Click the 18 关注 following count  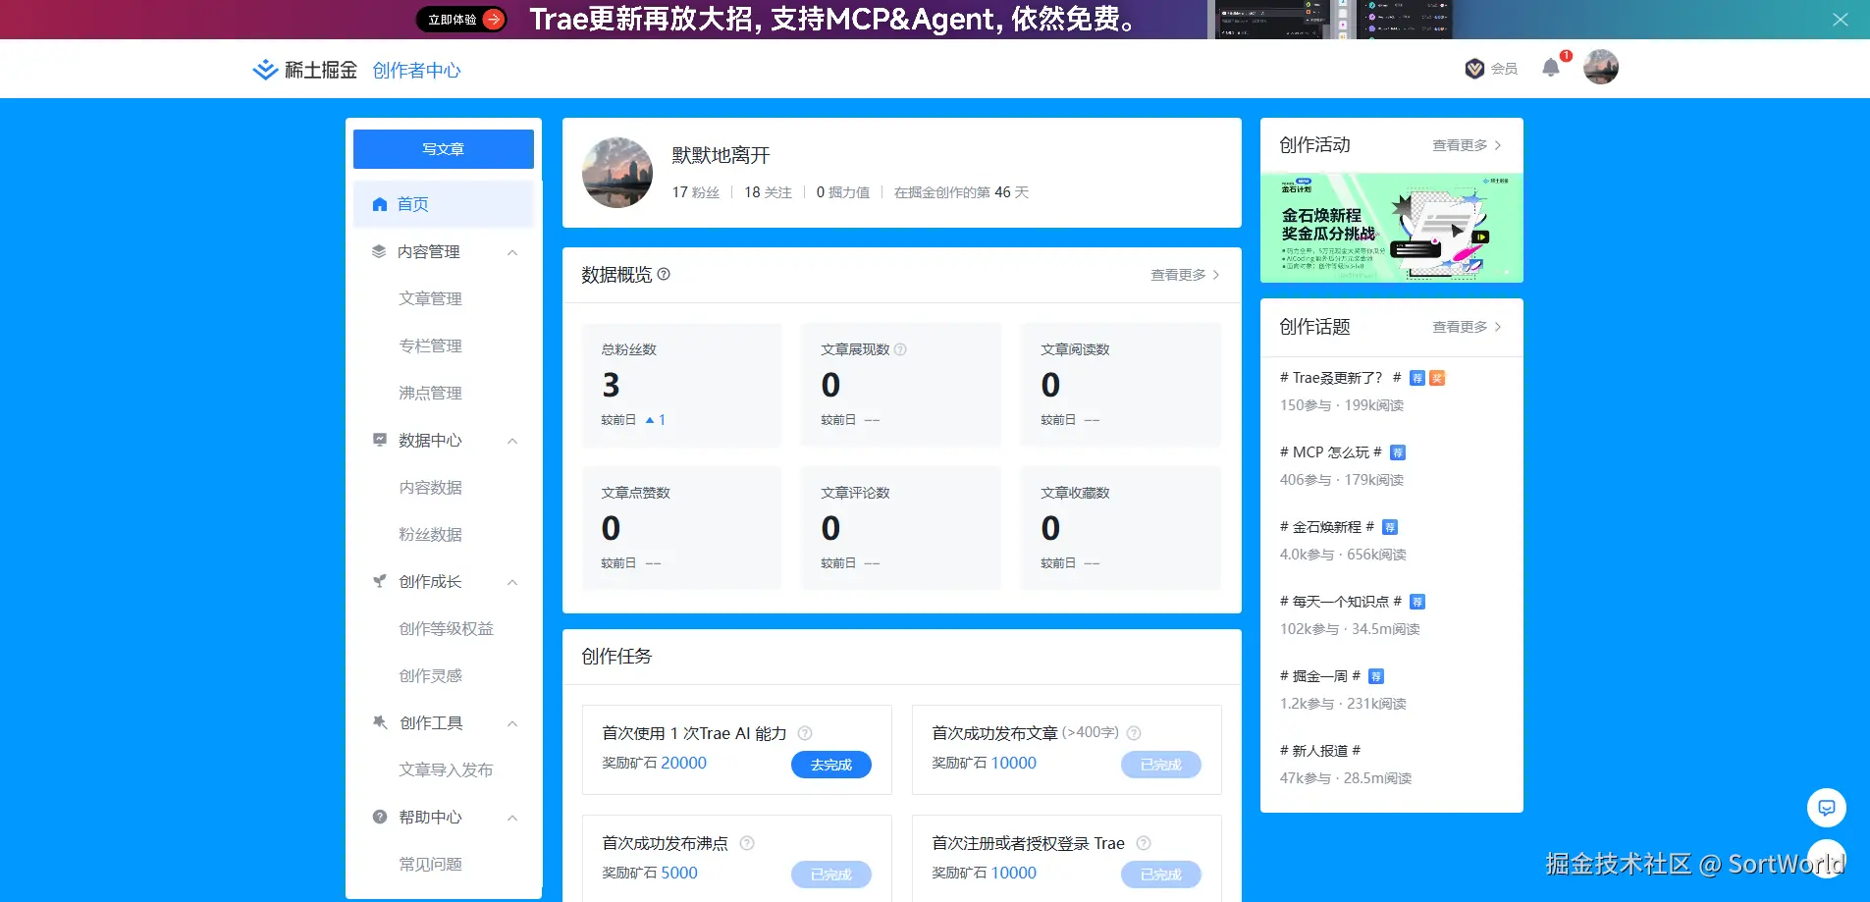768,192
